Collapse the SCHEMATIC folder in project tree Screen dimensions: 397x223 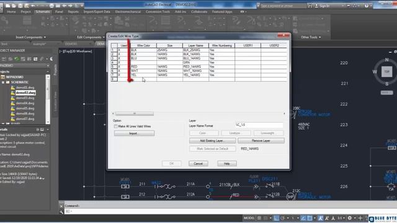click(3, 82)
